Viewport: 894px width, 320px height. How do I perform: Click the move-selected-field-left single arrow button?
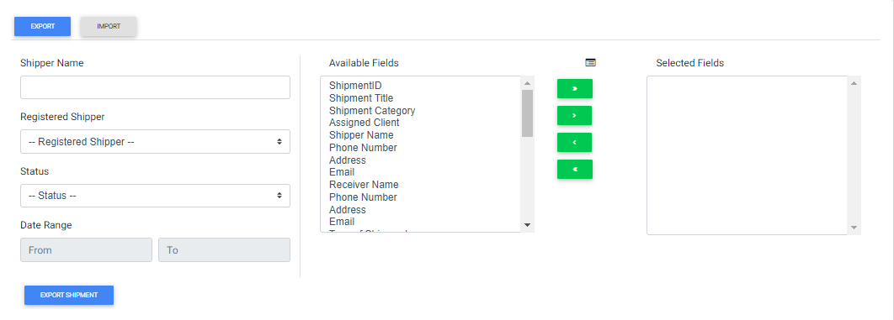coord(574,142)
